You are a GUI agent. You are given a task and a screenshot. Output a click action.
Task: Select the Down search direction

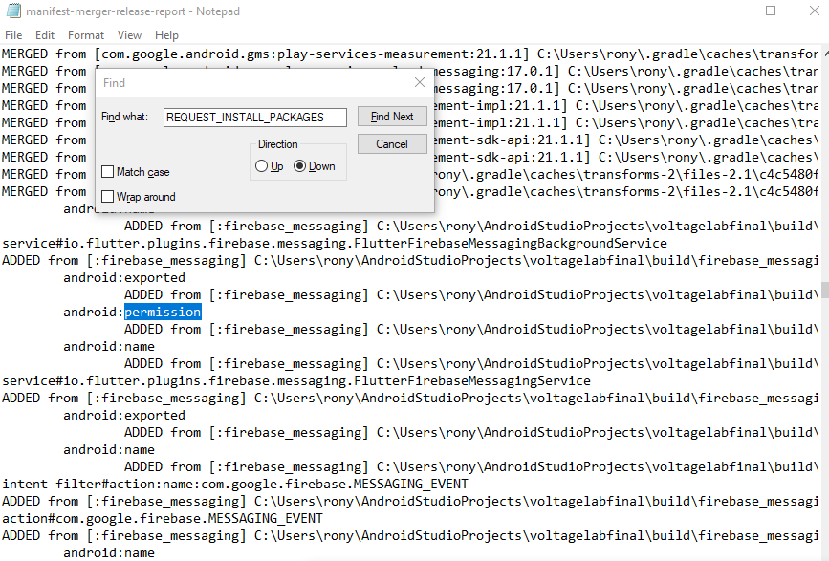301,165
